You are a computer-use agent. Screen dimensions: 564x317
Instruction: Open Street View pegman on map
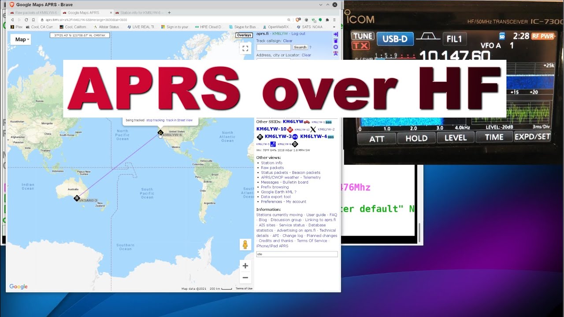click(245, 245)
